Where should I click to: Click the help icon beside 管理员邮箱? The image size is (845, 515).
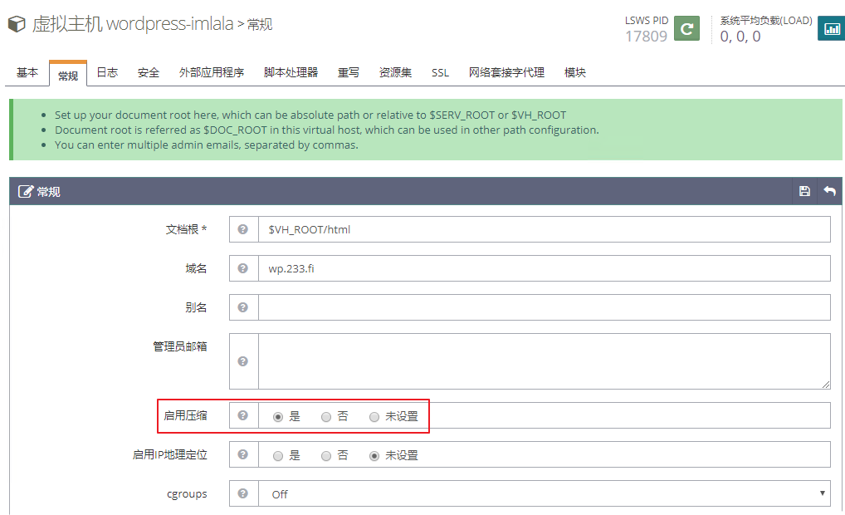pos(243,360)
